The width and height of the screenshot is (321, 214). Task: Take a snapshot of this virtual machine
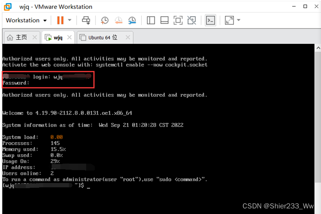105,20
